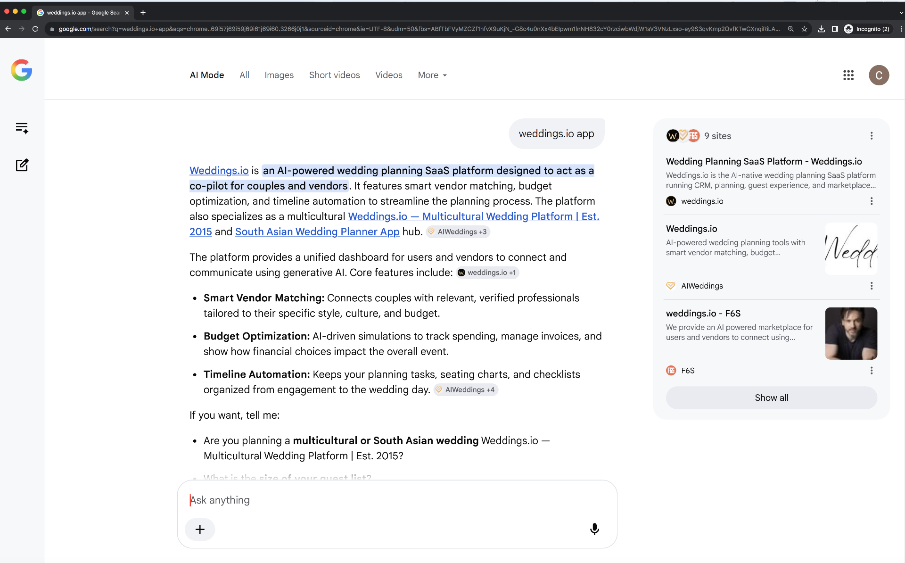Open Wedding Planning SaaS Platform result
The width and height of the screenshot is (905, 563).
pos(764,161)
